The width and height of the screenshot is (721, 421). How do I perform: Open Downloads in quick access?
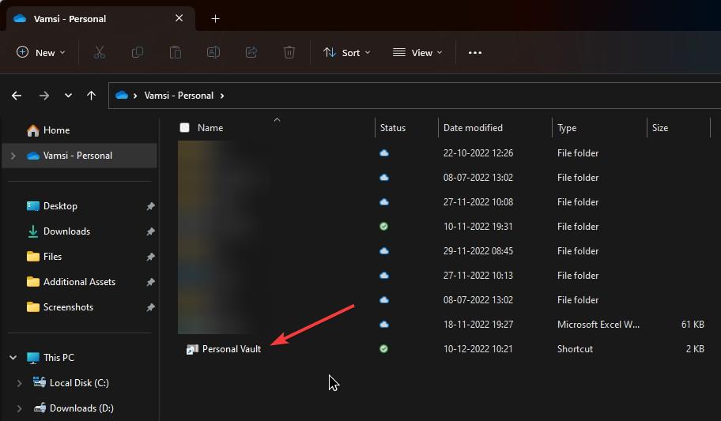[66, 231]
